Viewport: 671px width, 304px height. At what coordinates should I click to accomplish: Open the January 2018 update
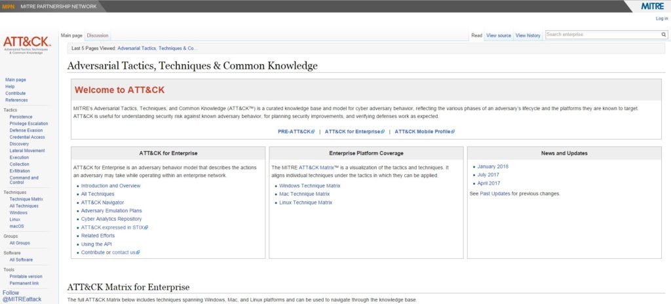tap(493, 166)
